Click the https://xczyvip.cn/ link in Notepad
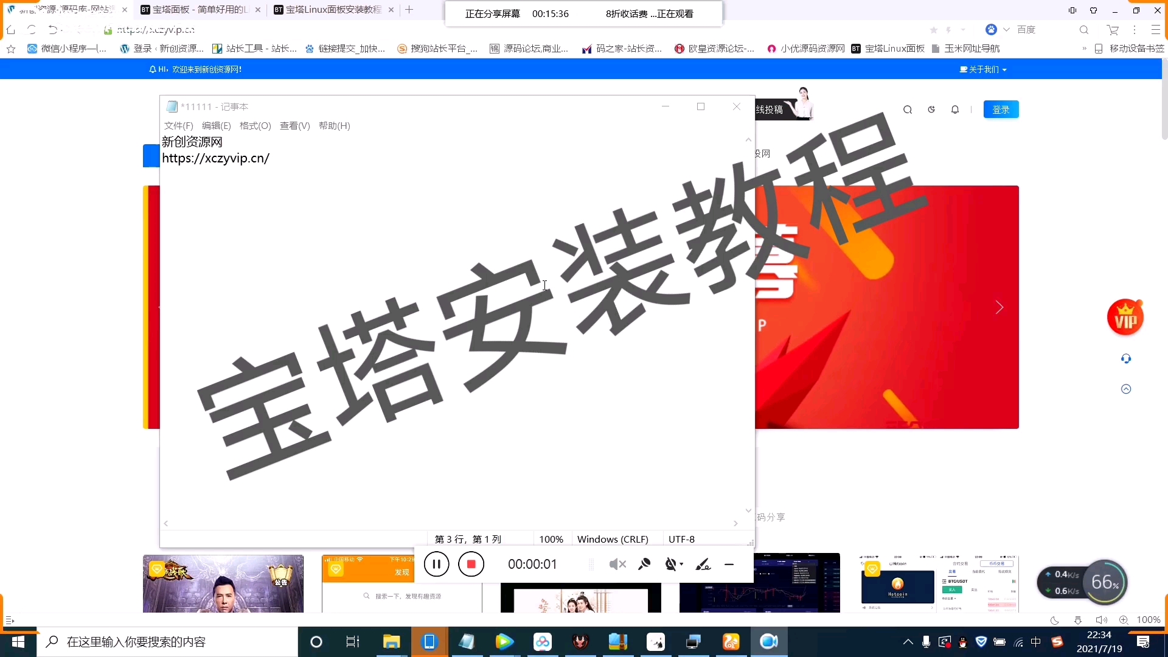The image size is (1168, 657). pos(215,158)
